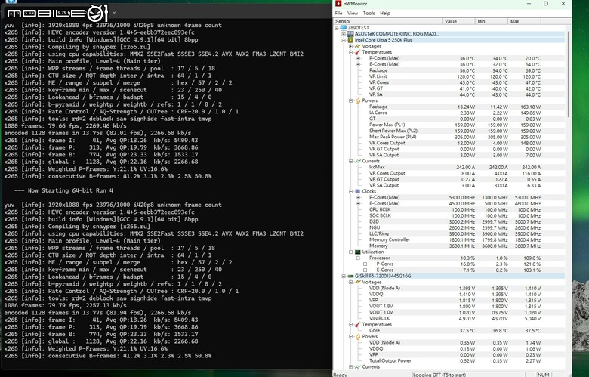Viewport: 589px width, 377px height.
Task: Click the '10.3 %' Processor utilization value
Action: (467, 258)
